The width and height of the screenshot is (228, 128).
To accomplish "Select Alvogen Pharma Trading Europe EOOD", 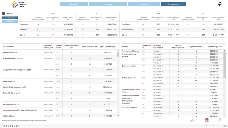I will point(17,70).
